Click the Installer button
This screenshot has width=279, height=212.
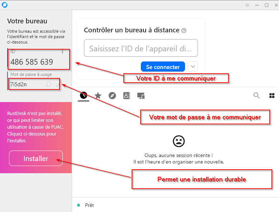pyautogui.click(x=36, y=158)
